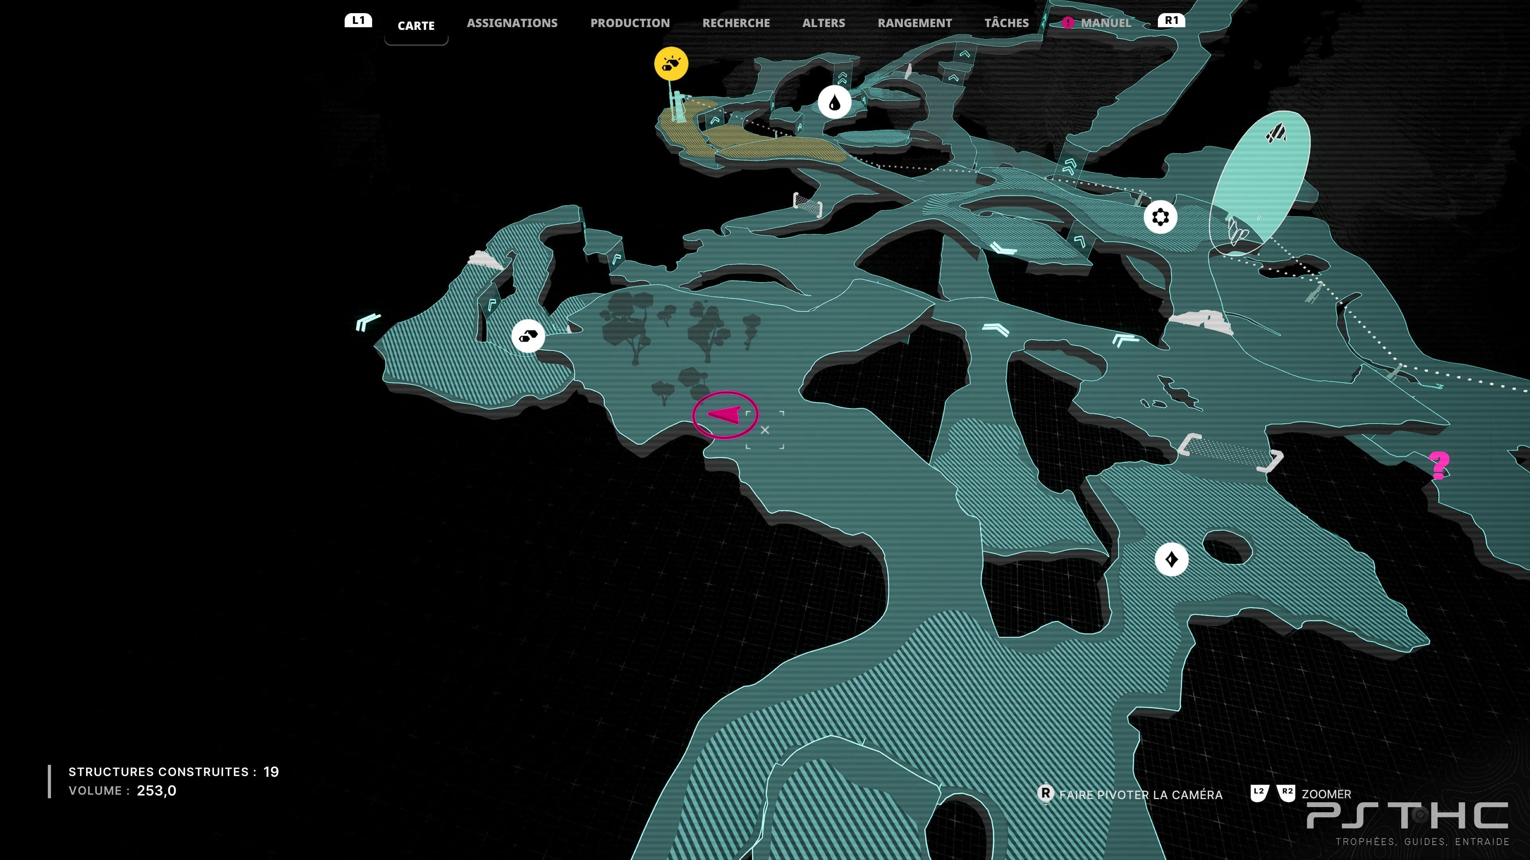Click the structures count value 19
1530x860 pixels.
pos(271,772)
